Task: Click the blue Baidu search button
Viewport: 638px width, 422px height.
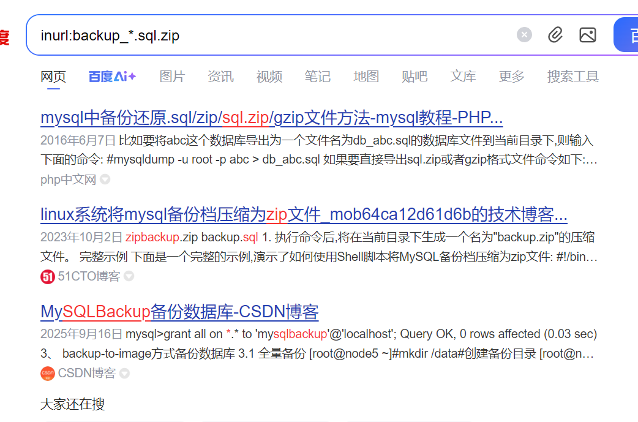Action: [x=626, y=35]
